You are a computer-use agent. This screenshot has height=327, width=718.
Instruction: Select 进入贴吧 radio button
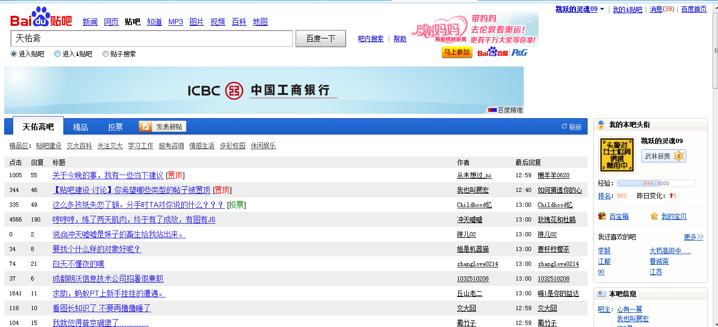[x=14, y=54]
